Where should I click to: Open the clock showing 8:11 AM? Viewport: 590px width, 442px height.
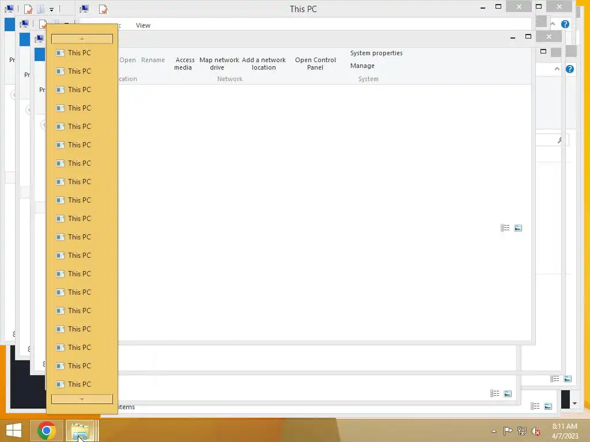[565, 431]
